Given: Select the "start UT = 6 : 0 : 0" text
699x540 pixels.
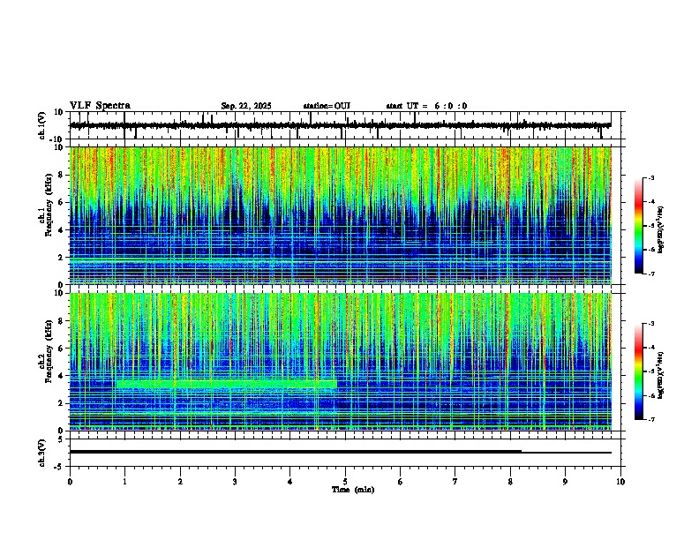Looking at the screenshot, I should [426, 106].
